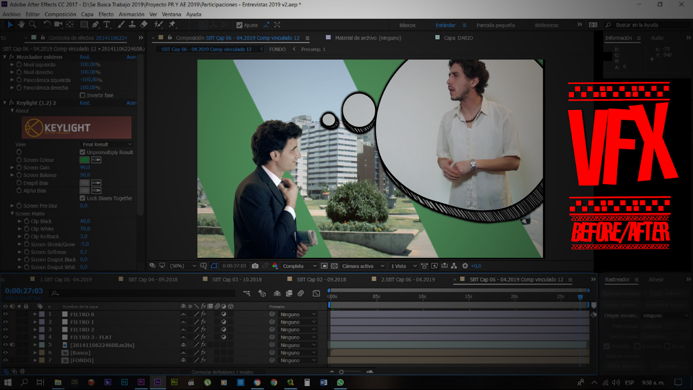The height and width of the screenshot is (390, 693).
Task: Open the 1 Vista layout dropdown
Action: pyautogui.click(x=404, y=266)
